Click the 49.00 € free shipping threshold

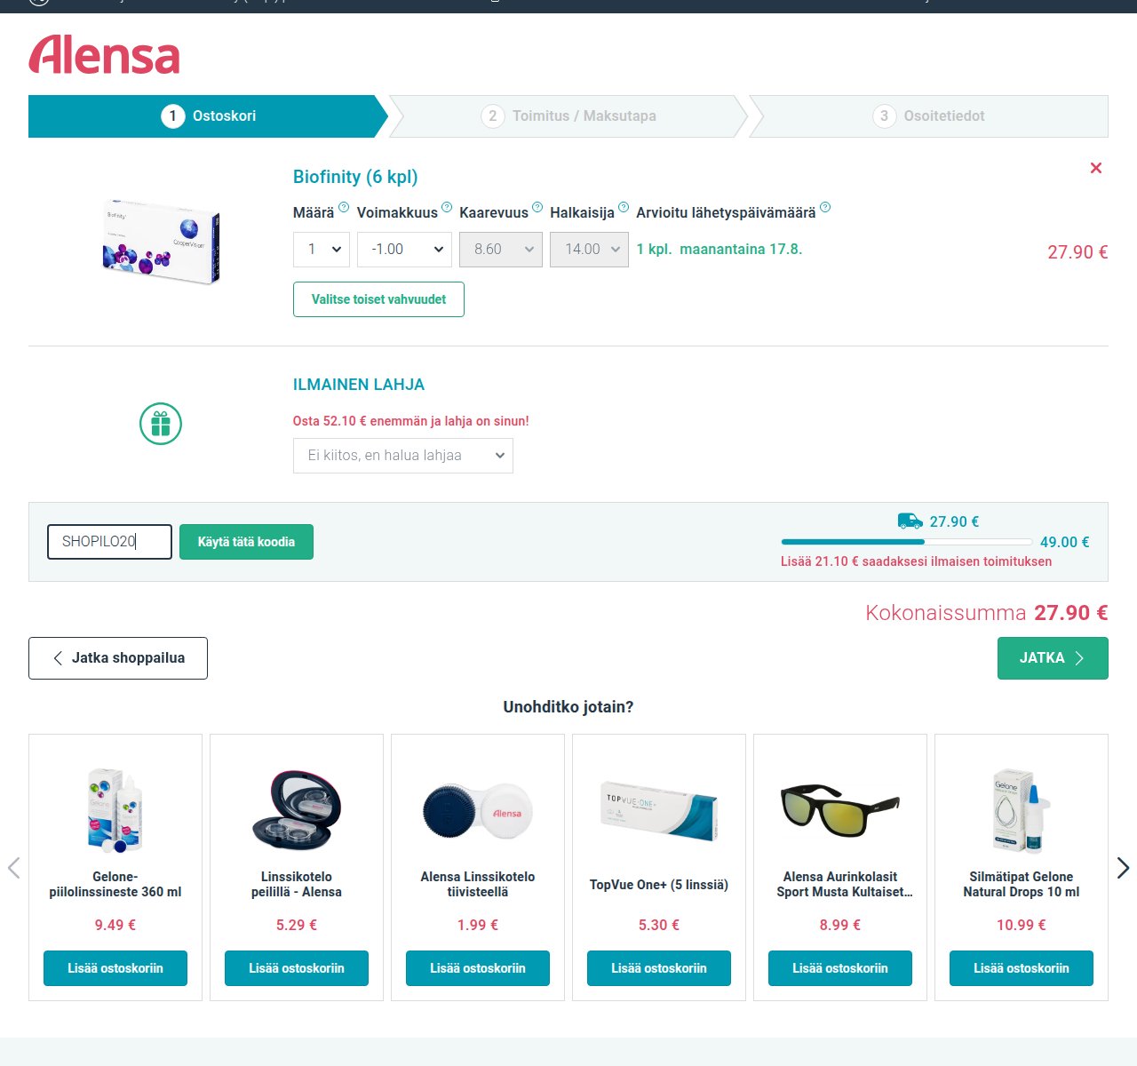click(1064, 542)
